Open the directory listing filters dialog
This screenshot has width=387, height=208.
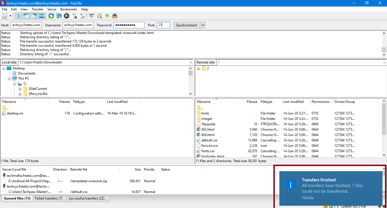[x=91, y=16]
